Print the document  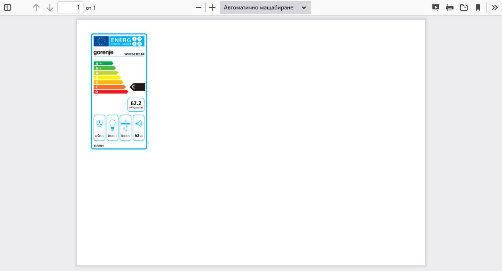(449, 8)
